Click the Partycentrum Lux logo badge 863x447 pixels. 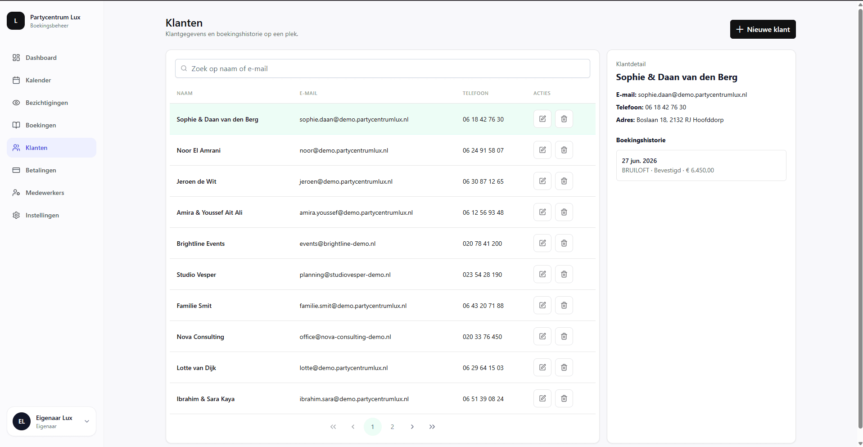[x=16, y=21]
